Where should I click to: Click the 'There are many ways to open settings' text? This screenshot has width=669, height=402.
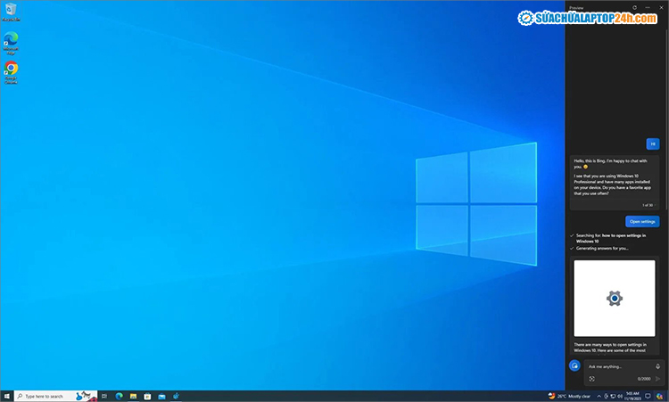tap(610, 347)
